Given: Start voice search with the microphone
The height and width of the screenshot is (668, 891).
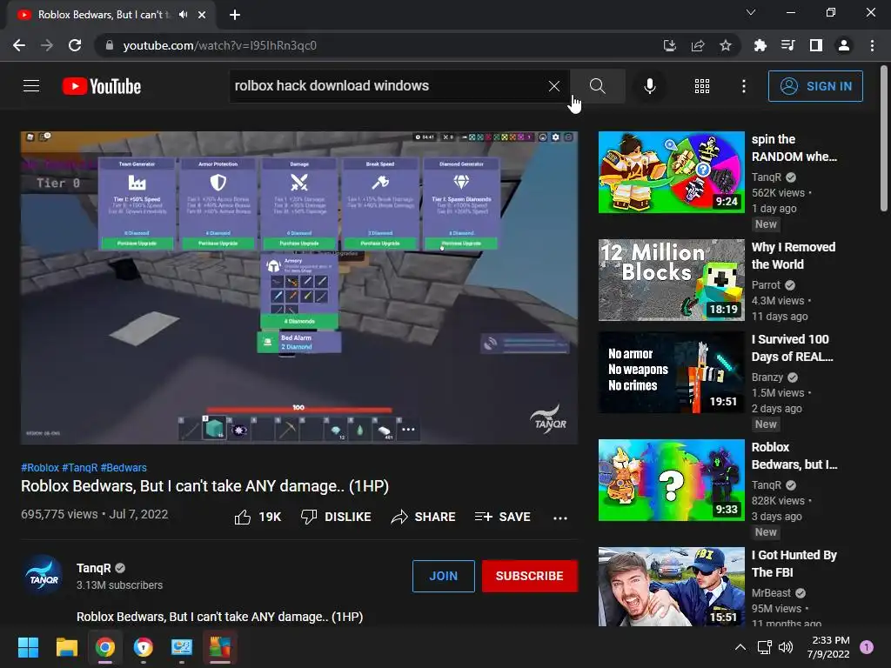Looking at the screenshot, I should (649, 86).
